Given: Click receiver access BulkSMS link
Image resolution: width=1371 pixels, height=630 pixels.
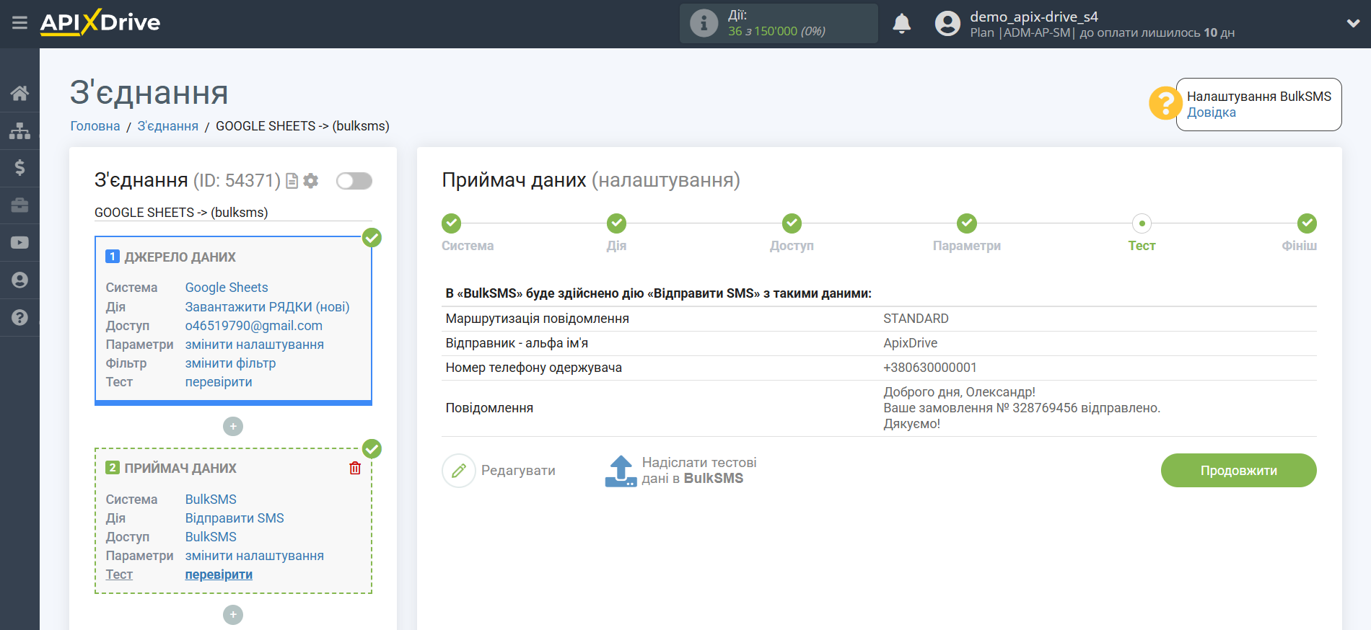Looking at the screenshot, I should pos(211,537).
